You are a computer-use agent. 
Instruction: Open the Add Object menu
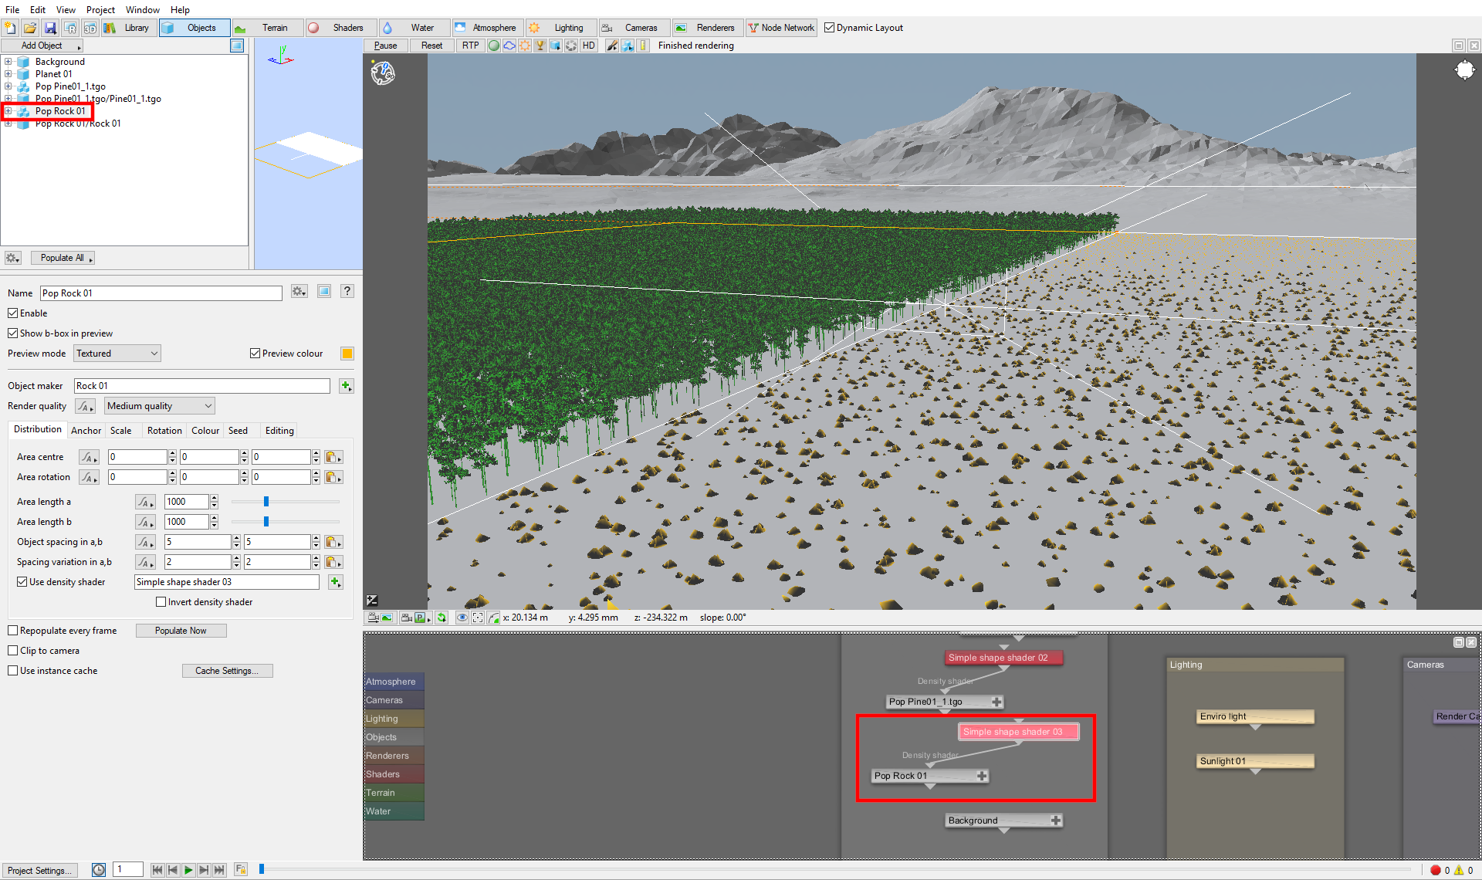tap(42, 46)
